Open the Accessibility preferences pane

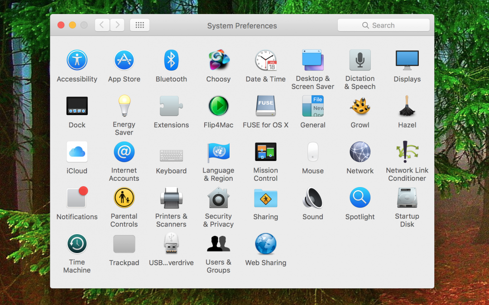[x=77, y=60]
